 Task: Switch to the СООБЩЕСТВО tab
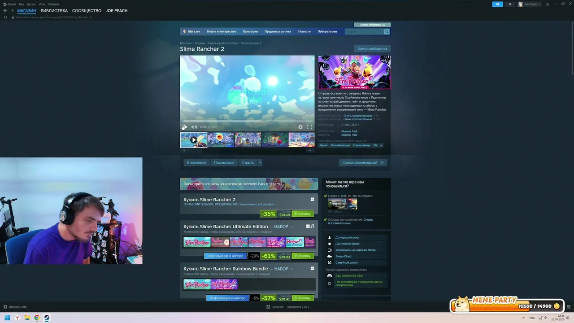(87, 11)
